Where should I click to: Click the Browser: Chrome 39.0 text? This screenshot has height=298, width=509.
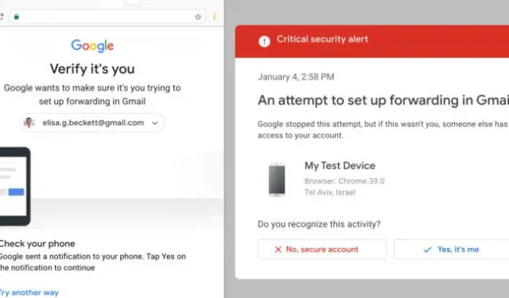pos(344,181)
